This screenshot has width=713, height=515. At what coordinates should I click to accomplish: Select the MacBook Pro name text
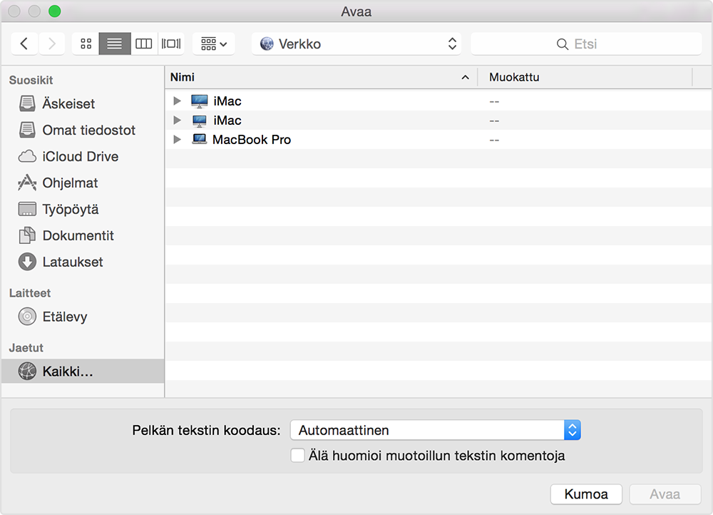pos(252,140)
